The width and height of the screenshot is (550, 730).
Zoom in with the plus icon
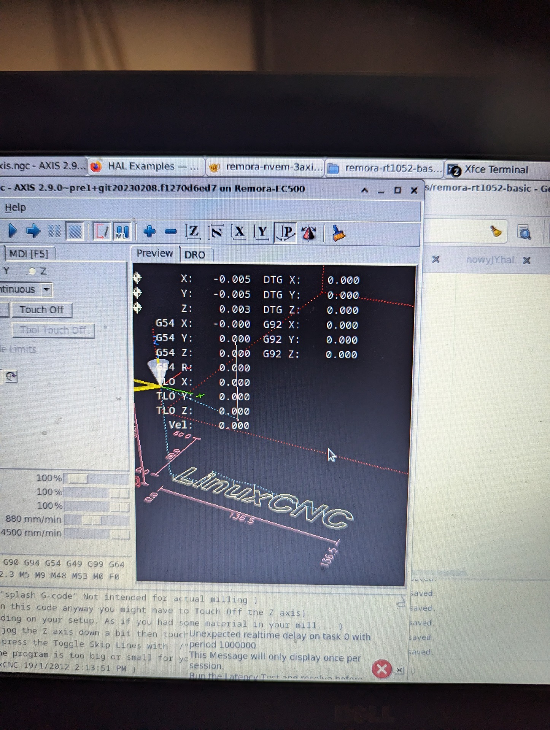pyautogui.click(x=149, y=232)
